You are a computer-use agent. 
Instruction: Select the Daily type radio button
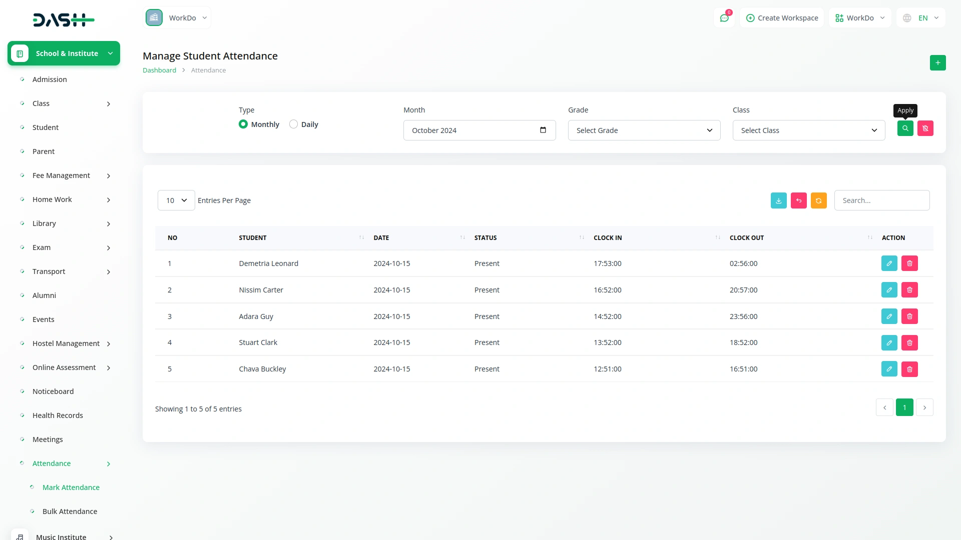293,124
